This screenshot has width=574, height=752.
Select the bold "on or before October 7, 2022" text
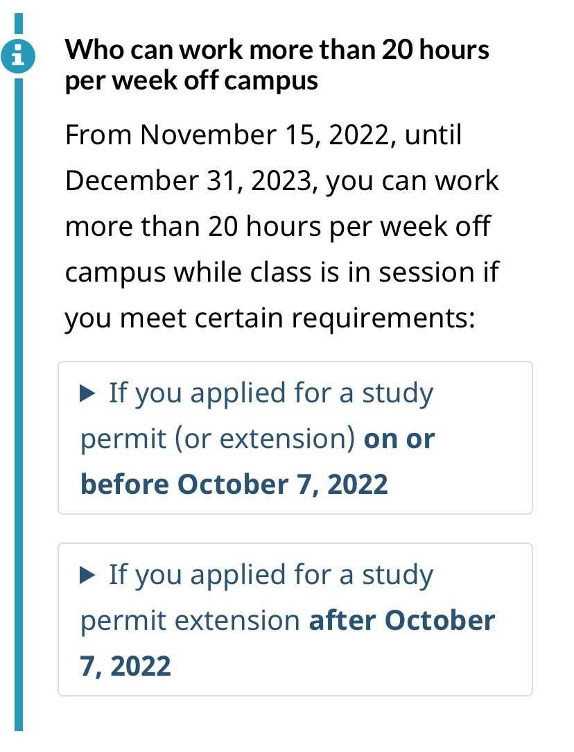258,461
